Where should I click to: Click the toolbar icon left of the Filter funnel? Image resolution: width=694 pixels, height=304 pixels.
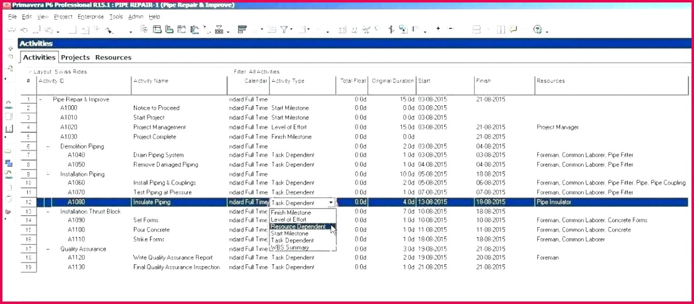click(x=271, y=30)
